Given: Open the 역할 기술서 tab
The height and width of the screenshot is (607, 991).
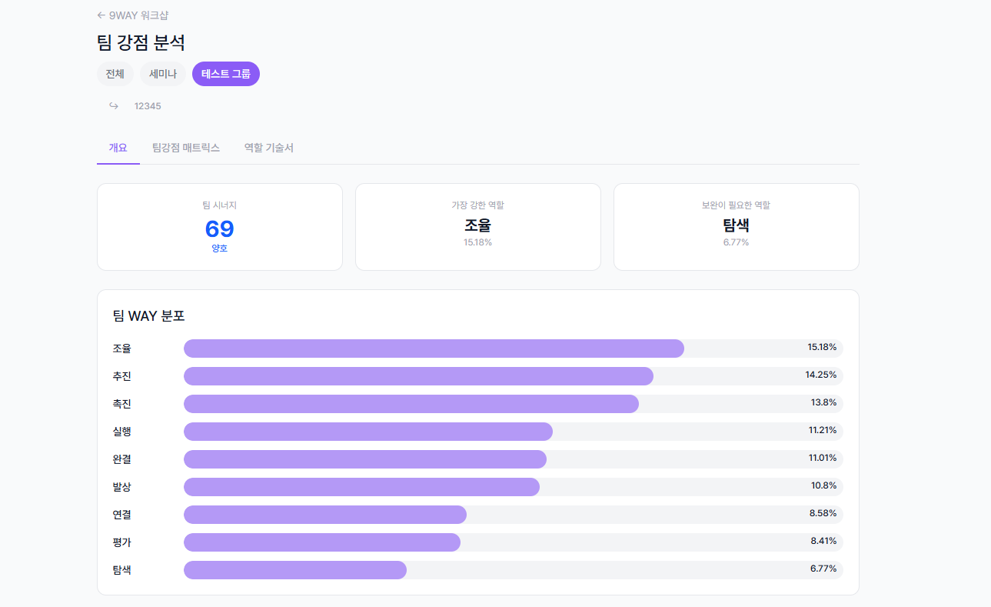Looking at the screenshot, I should [270, 148].
